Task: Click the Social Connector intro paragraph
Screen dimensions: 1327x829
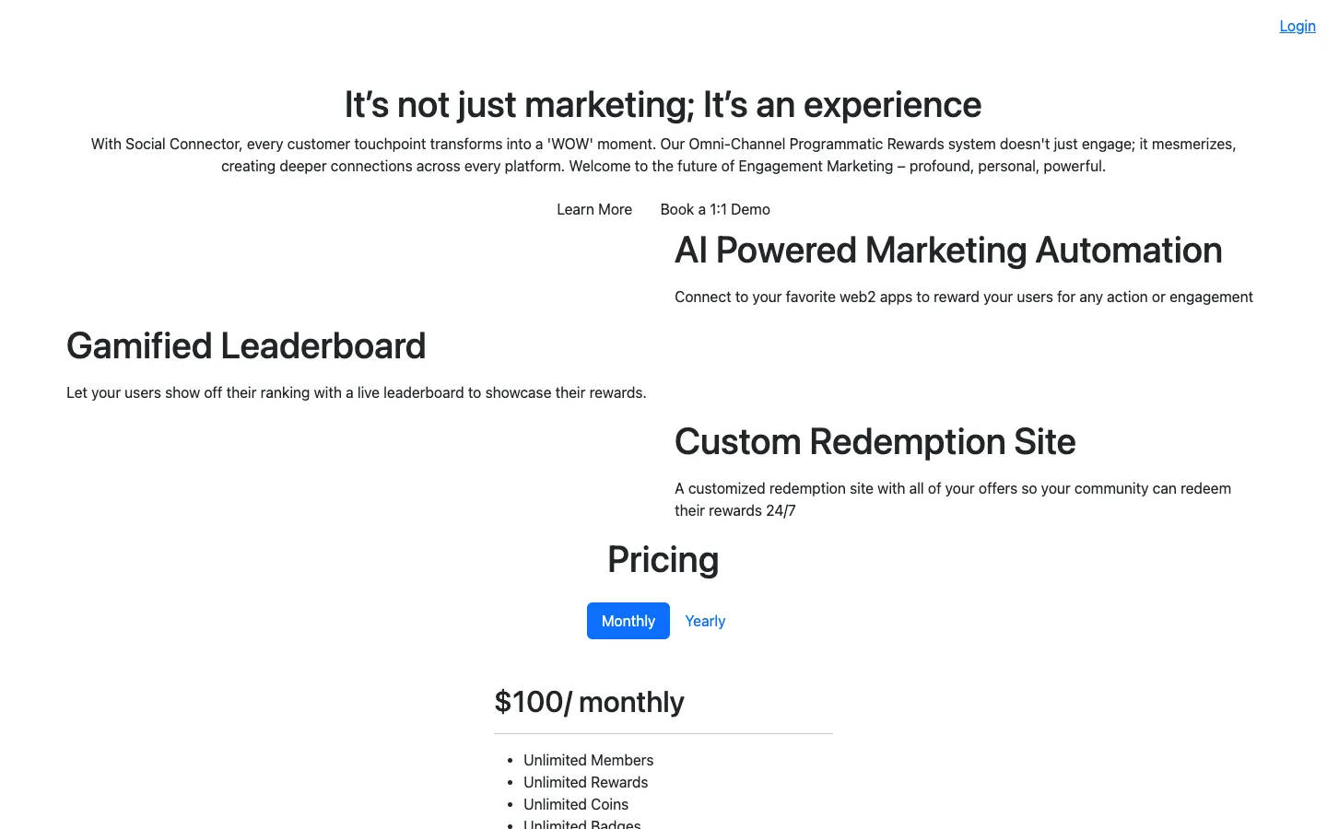Action: [663, 155]
